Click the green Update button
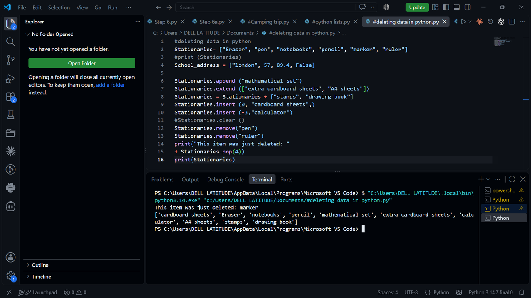This screenshot has height=298, width=531. [417, 8]
